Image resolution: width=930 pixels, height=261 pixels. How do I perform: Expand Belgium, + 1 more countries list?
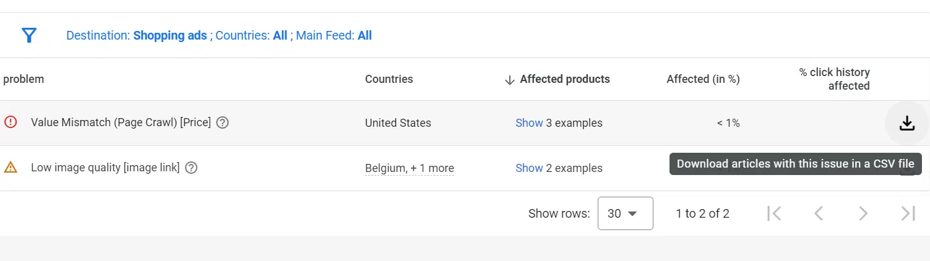pos(410,168)
